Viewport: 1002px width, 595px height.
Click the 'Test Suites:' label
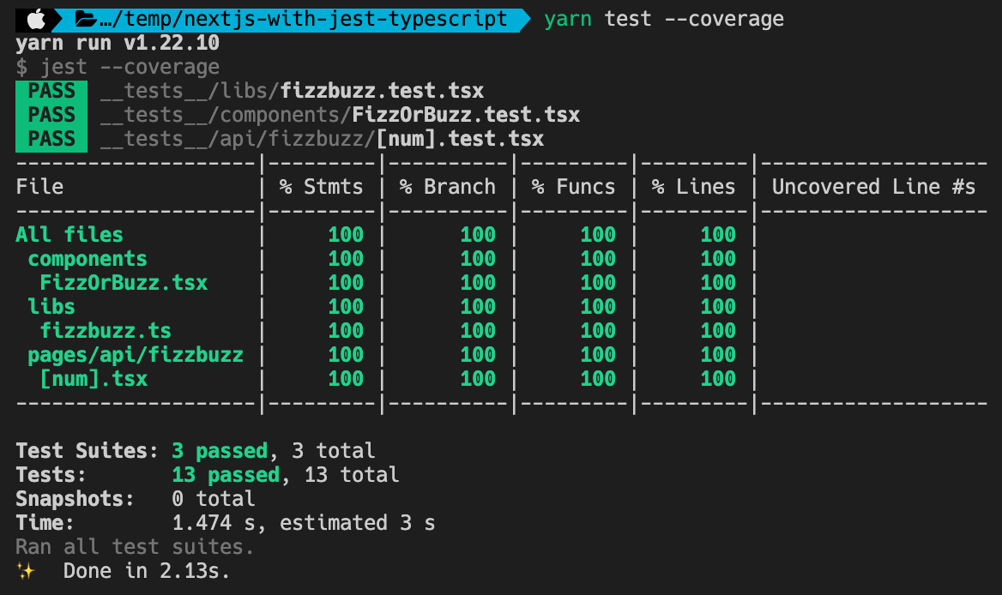point(87,451)
